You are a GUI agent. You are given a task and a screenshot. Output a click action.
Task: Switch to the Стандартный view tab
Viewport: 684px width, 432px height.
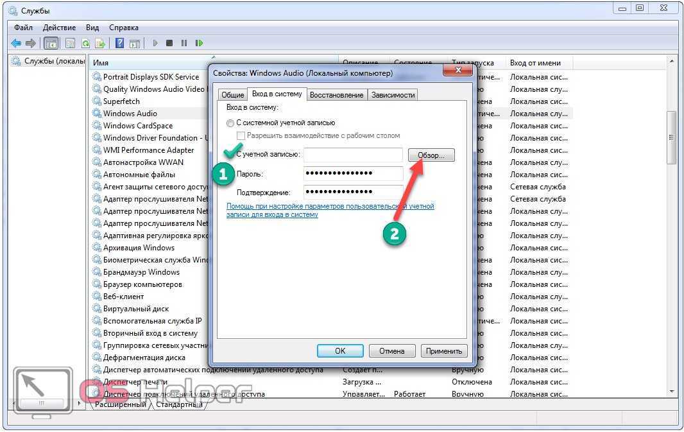[179, 404]
